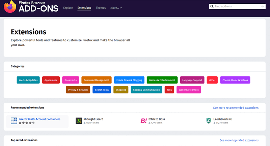270x146 pixels.
Task: Click the Other category button
Action: pos(212,80)
